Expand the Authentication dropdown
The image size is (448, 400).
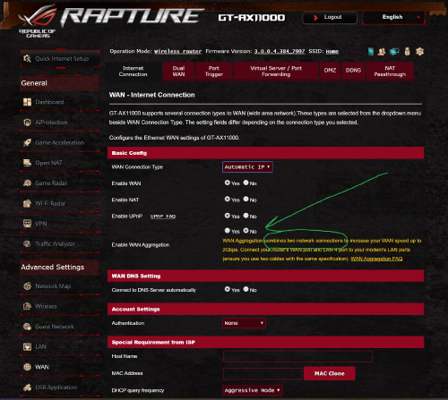[244, 323]
